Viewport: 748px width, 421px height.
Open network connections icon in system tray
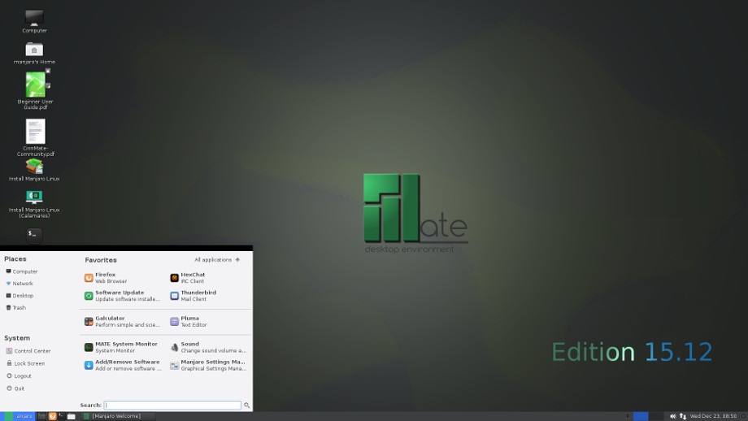tap(683, 416)
